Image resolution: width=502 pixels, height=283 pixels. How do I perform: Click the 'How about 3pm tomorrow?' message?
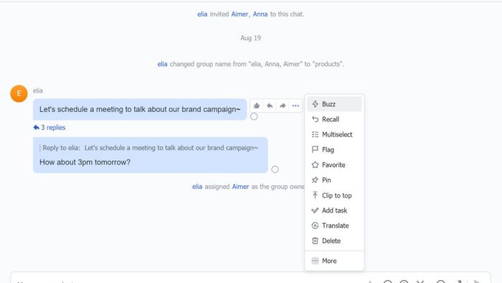[85, 162]
